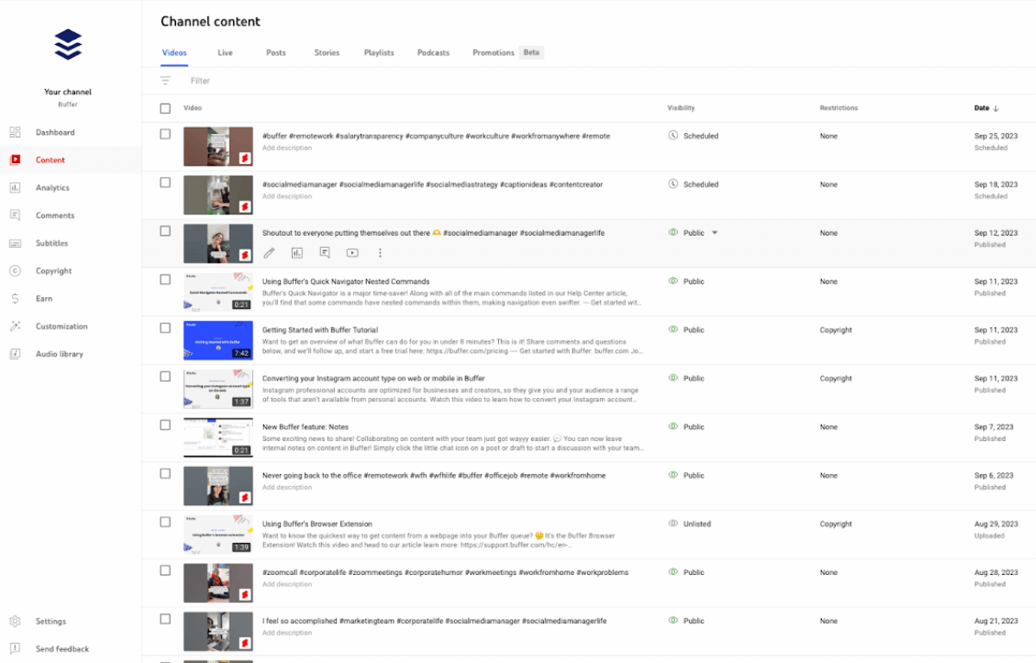Image resolution: width=1036 pixels, height=663 pixels.
Task: Open Details editor via the pencil icon
Action: point(268,252)
